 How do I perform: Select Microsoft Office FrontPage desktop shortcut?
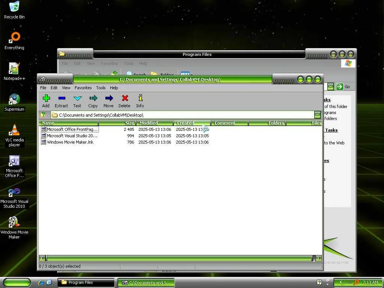click(x=14, y=166)
